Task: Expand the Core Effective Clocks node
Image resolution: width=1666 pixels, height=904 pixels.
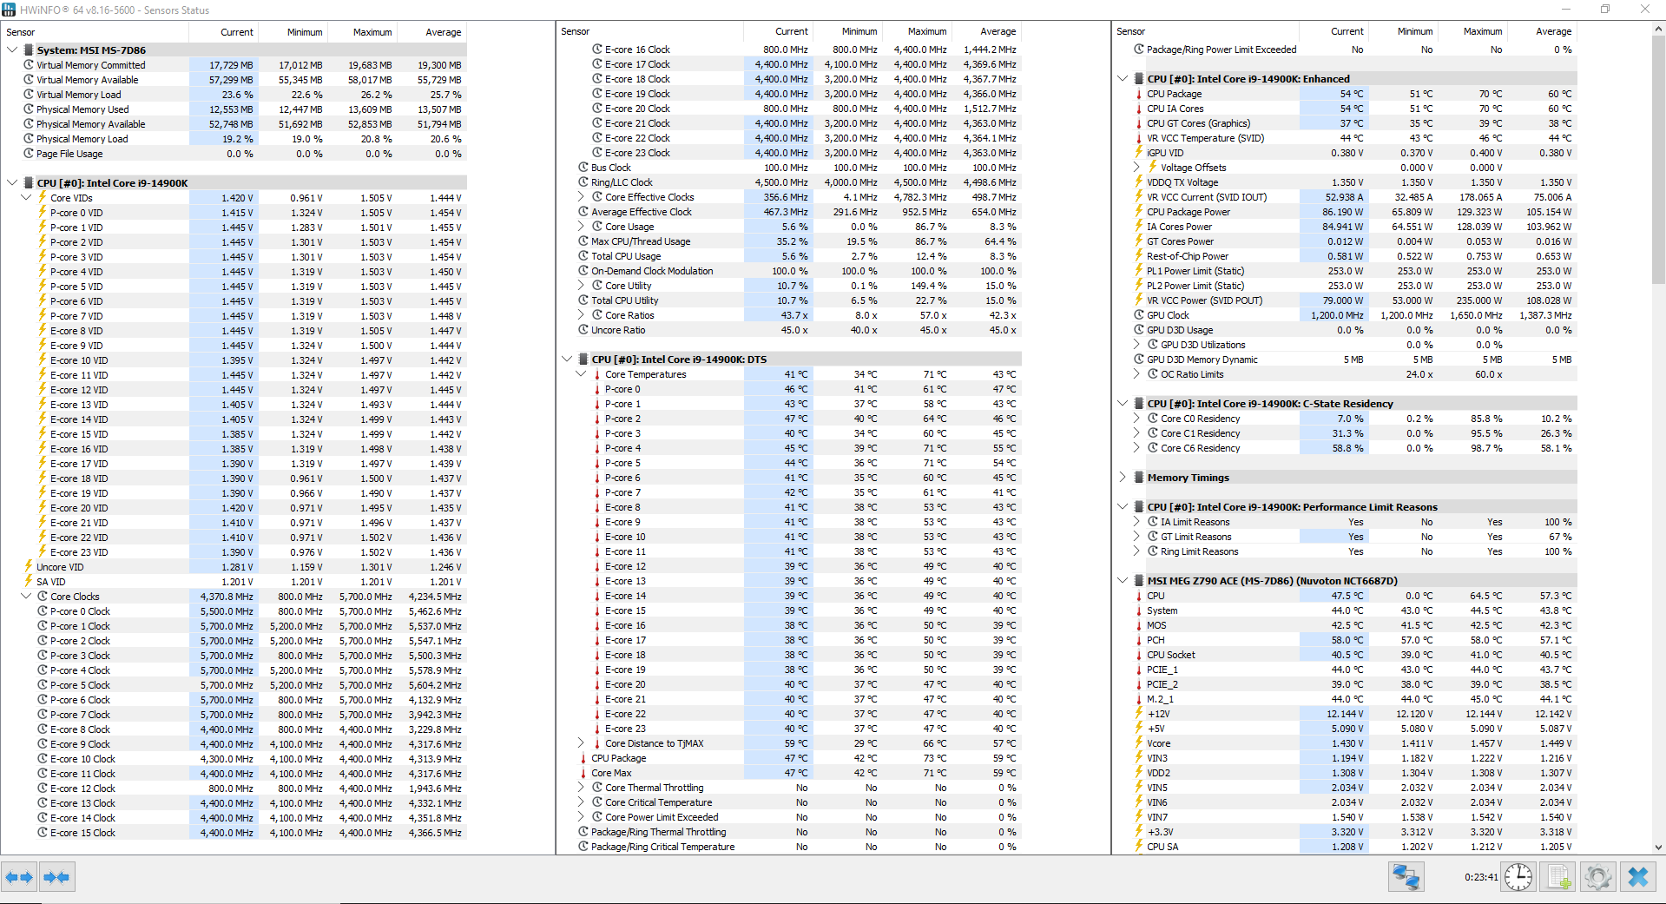Action: click(582, 197)
